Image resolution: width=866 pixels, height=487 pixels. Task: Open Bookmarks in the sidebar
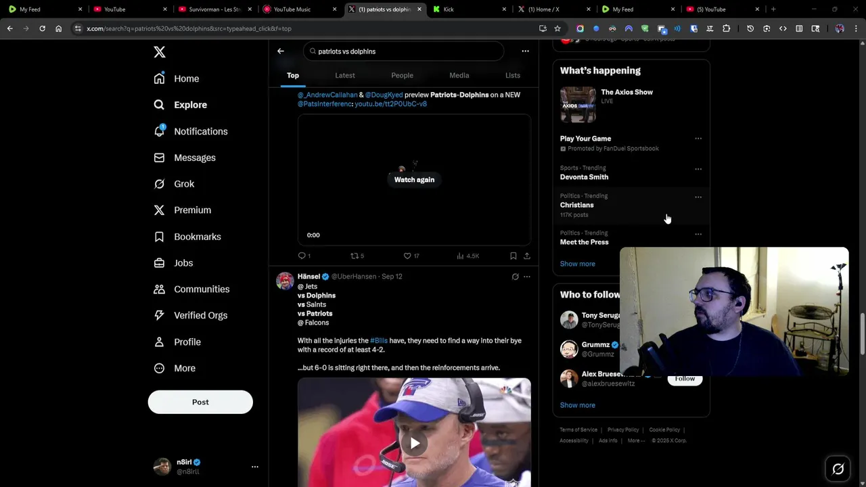[187, 237]
